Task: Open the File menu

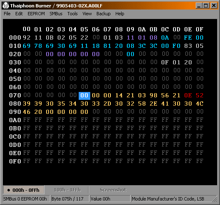Action: (7, 14)
